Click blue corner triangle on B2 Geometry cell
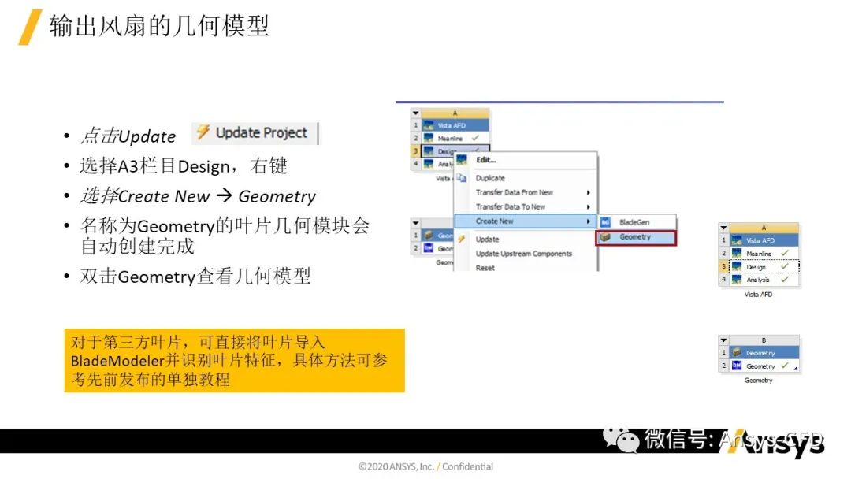The height and width of the screenshot is (479, 851). pyautogui.click(x=796, y=369)
